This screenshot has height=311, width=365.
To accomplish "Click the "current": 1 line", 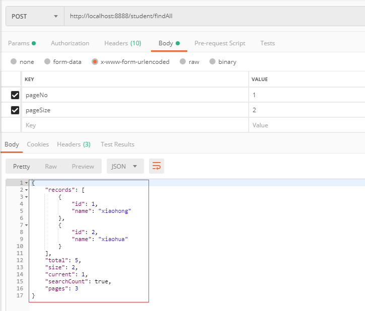I will 66,274.
